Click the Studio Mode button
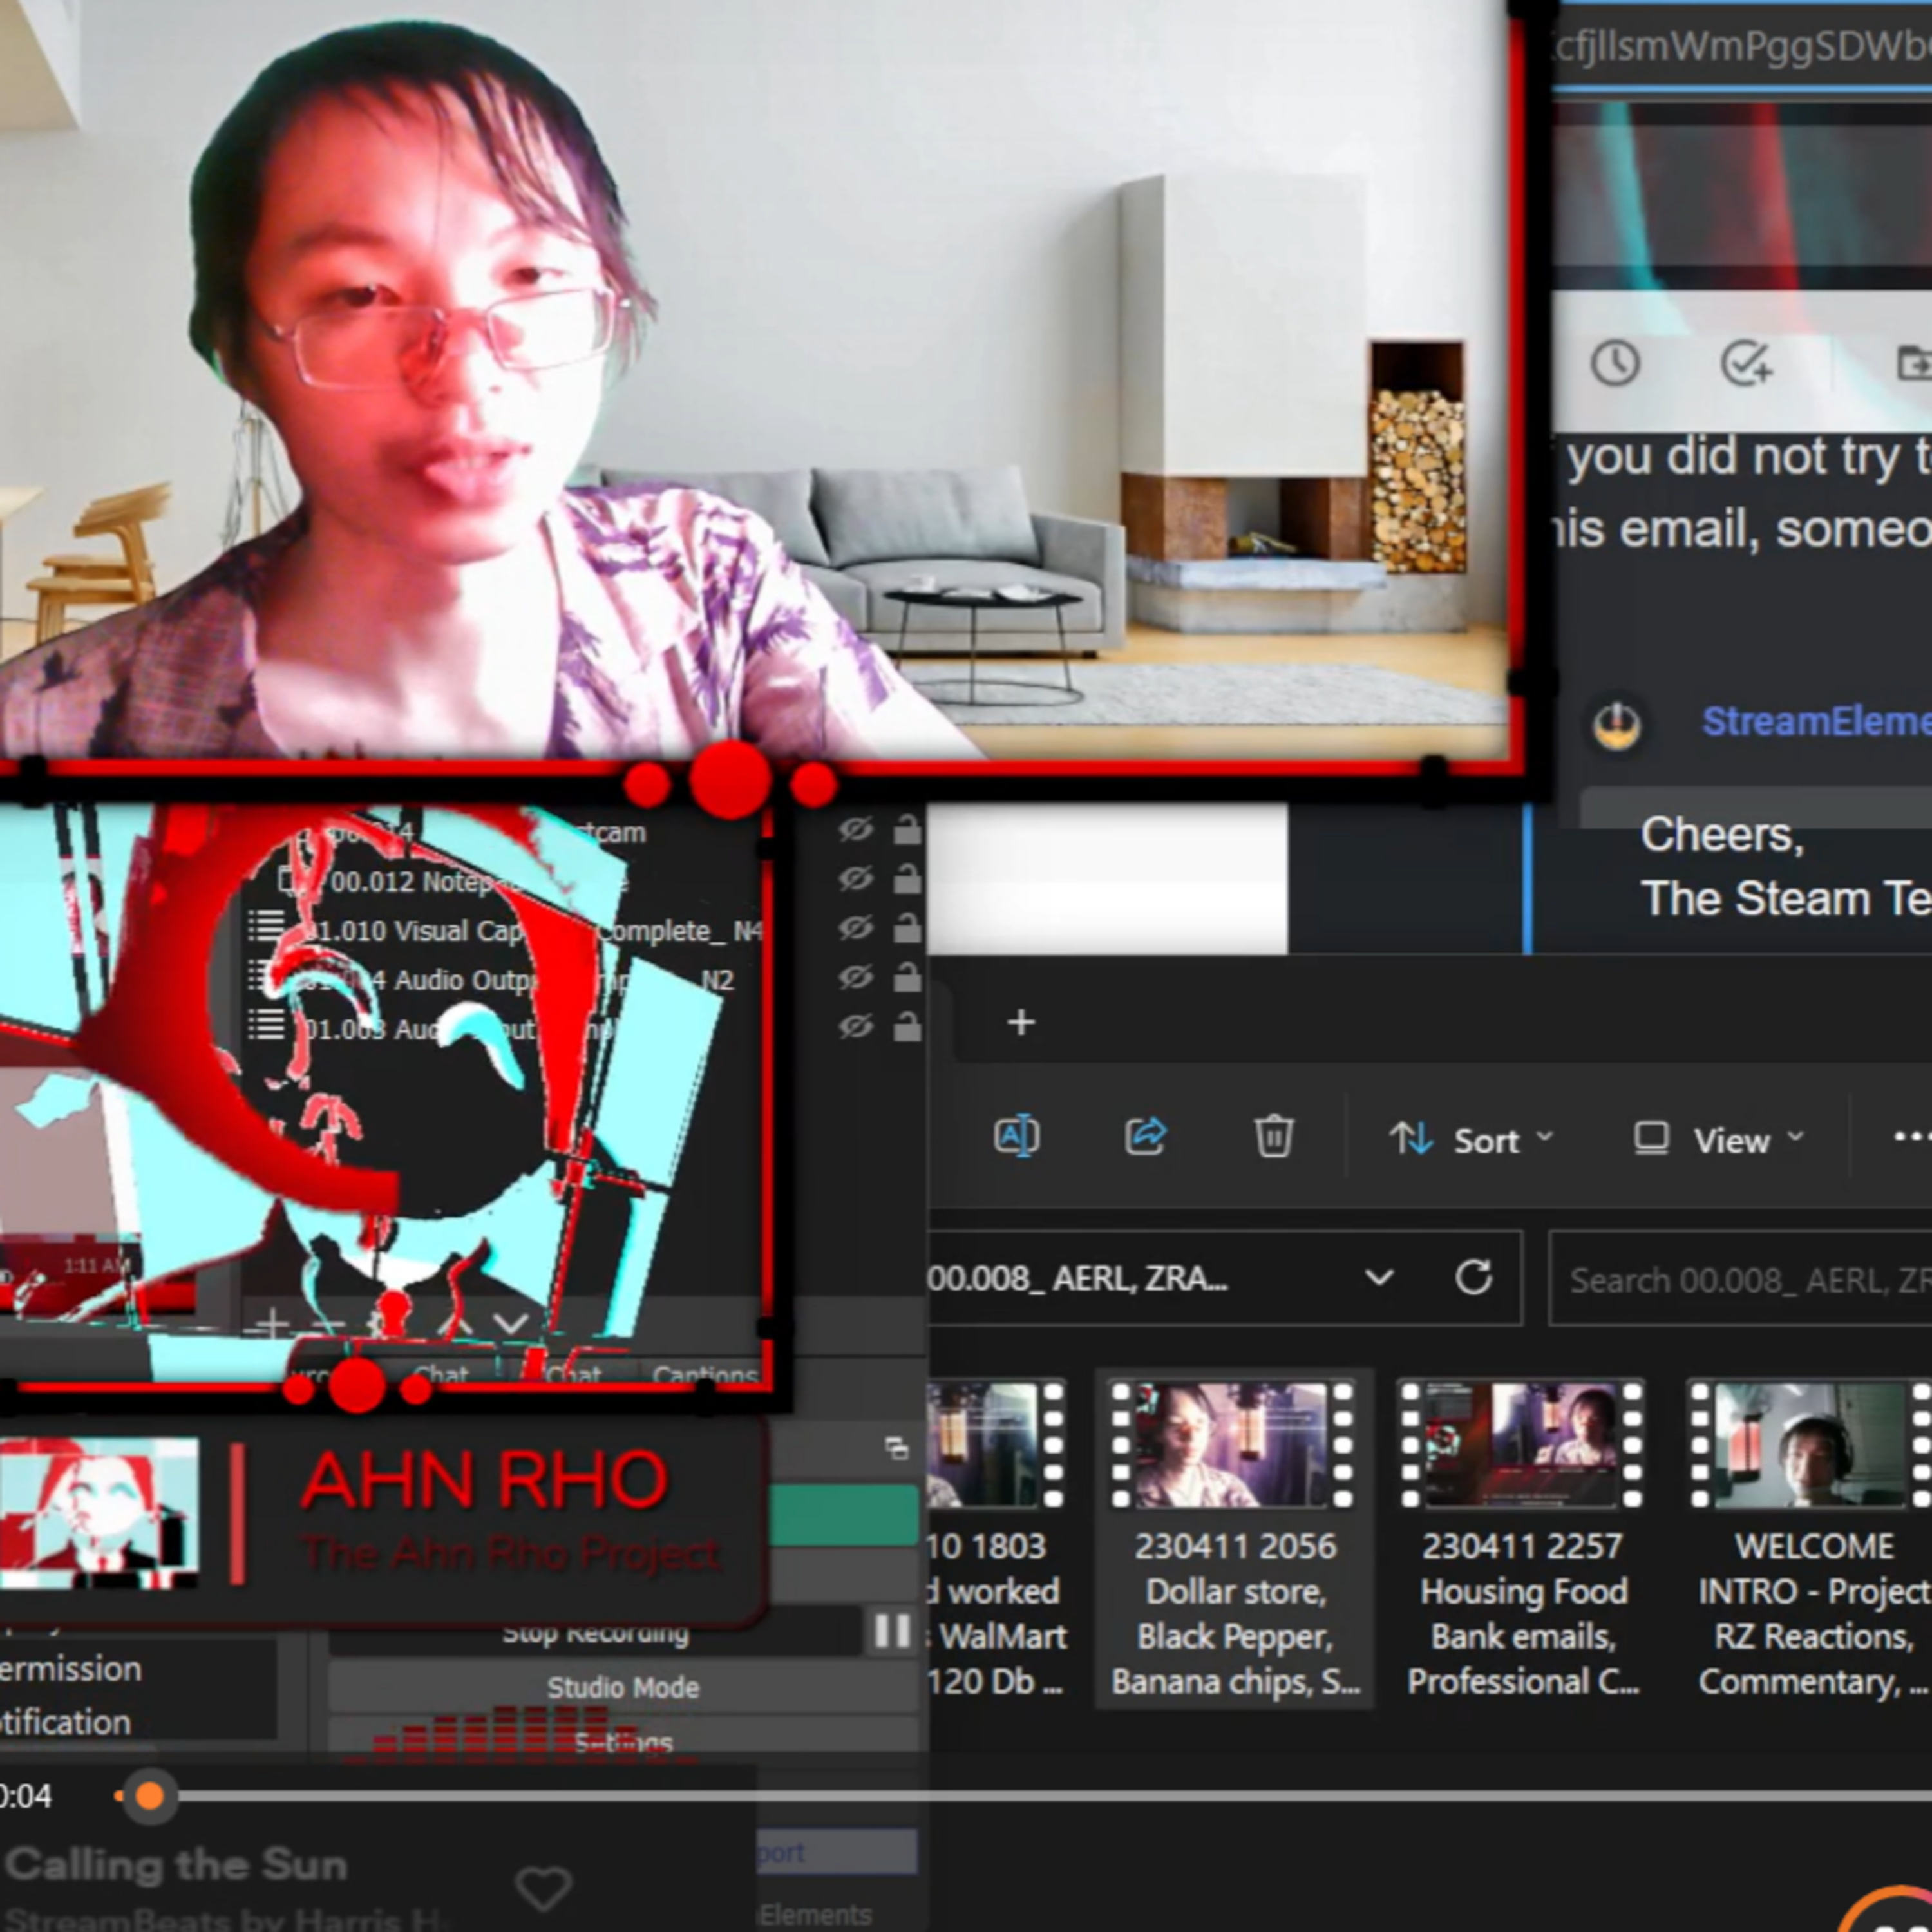 pos(622,1688)
